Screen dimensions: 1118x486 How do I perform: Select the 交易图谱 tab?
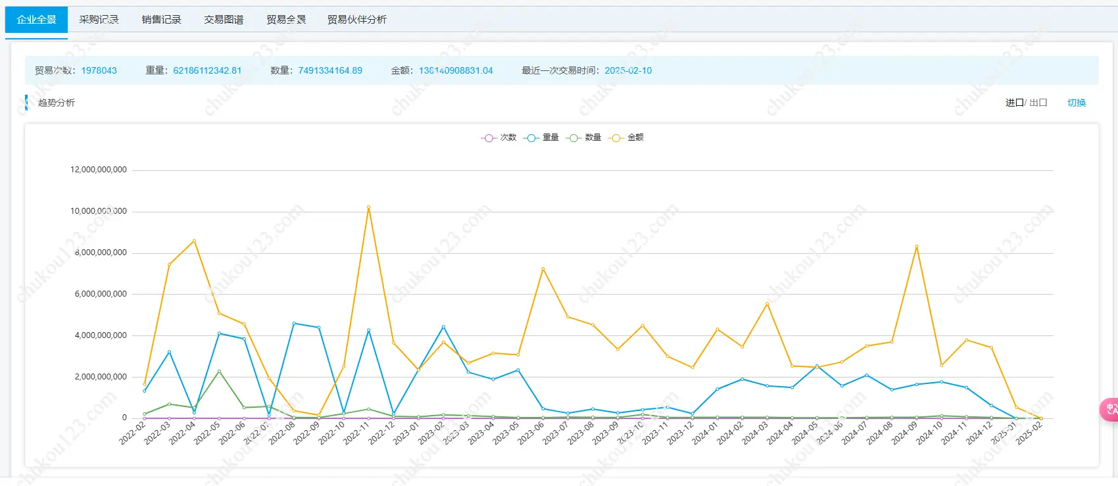pyautogui.click(x=224, y=20)
